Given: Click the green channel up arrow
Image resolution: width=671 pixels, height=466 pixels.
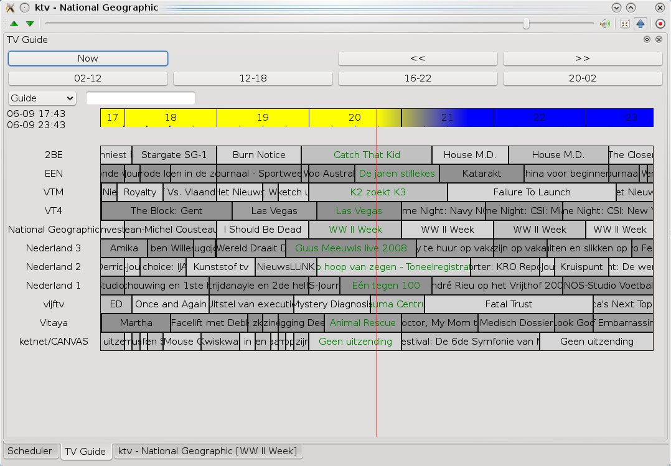Looking at the screenshot, I should point(14,24).
